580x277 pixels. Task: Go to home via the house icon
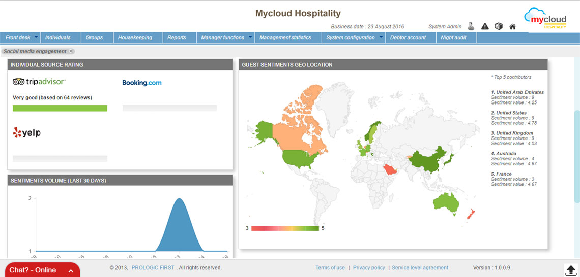(x=512, y=27)
